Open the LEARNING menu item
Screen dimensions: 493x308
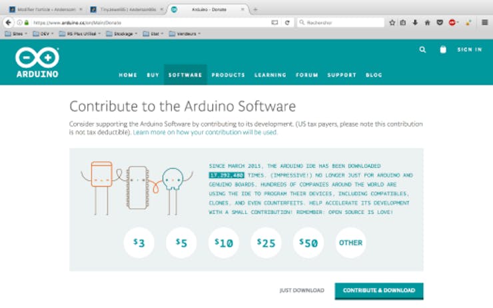(270, 75)
